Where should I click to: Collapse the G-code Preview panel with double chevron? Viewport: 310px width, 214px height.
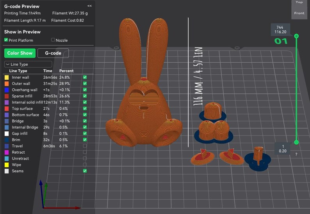(x=89, y=6)
